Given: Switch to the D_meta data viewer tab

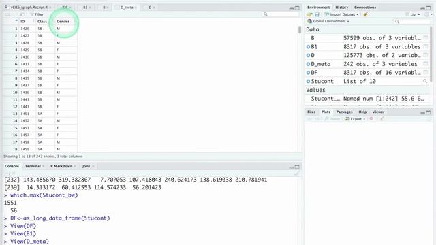Looking at the screenshot, I should [x=127, y=7].
